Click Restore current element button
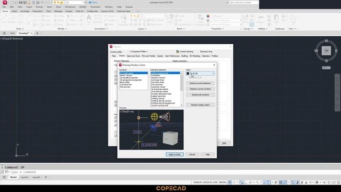341x192 pixels. (x=200, y=83)
